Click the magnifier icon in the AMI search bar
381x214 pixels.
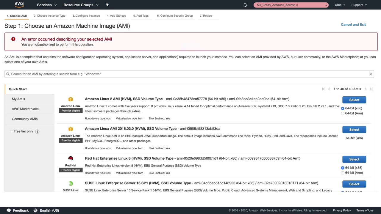tap(8, 74)
